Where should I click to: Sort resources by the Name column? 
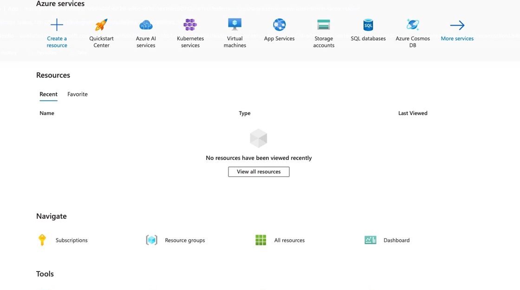46,113
